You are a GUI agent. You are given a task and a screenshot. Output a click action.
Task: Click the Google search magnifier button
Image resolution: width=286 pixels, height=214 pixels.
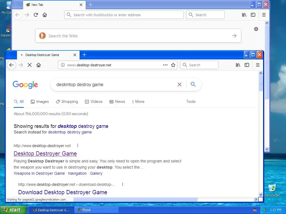pos(193,84)
